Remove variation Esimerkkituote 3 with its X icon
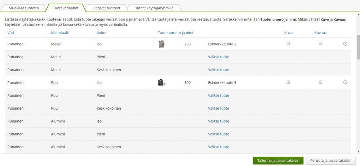 [345, 82]
